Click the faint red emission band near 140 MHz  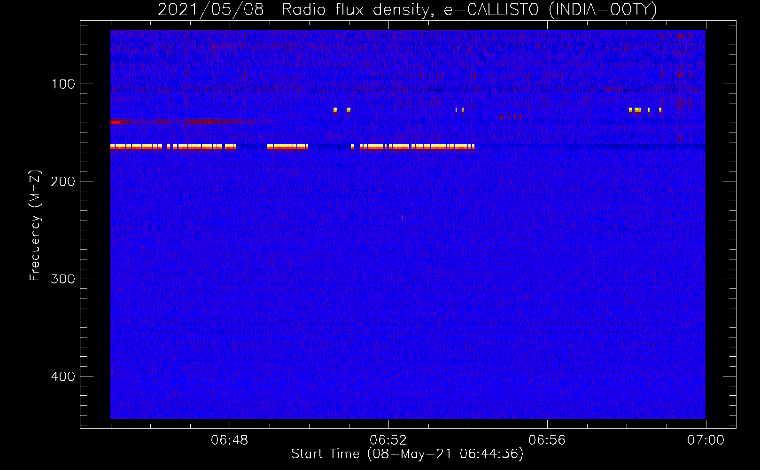pyautogui.click(x=190, y=122)
